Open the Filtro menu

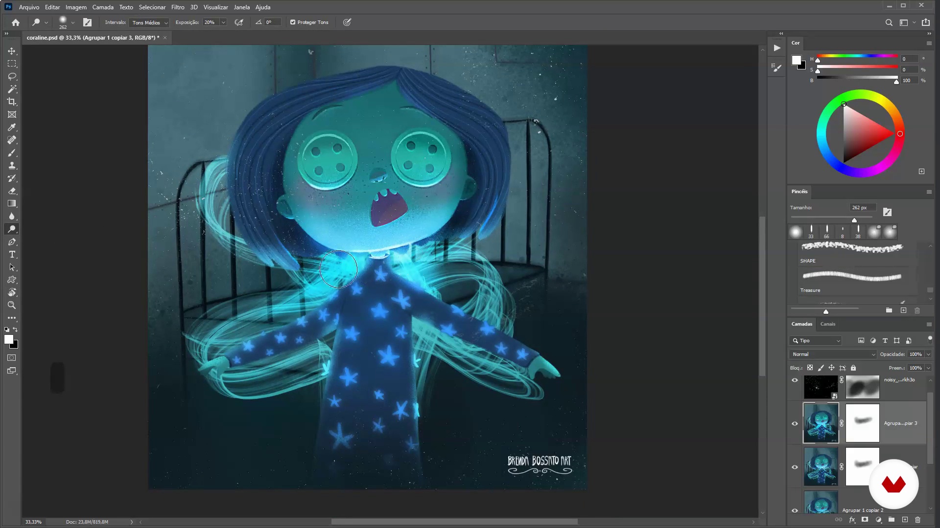(178, 7)
